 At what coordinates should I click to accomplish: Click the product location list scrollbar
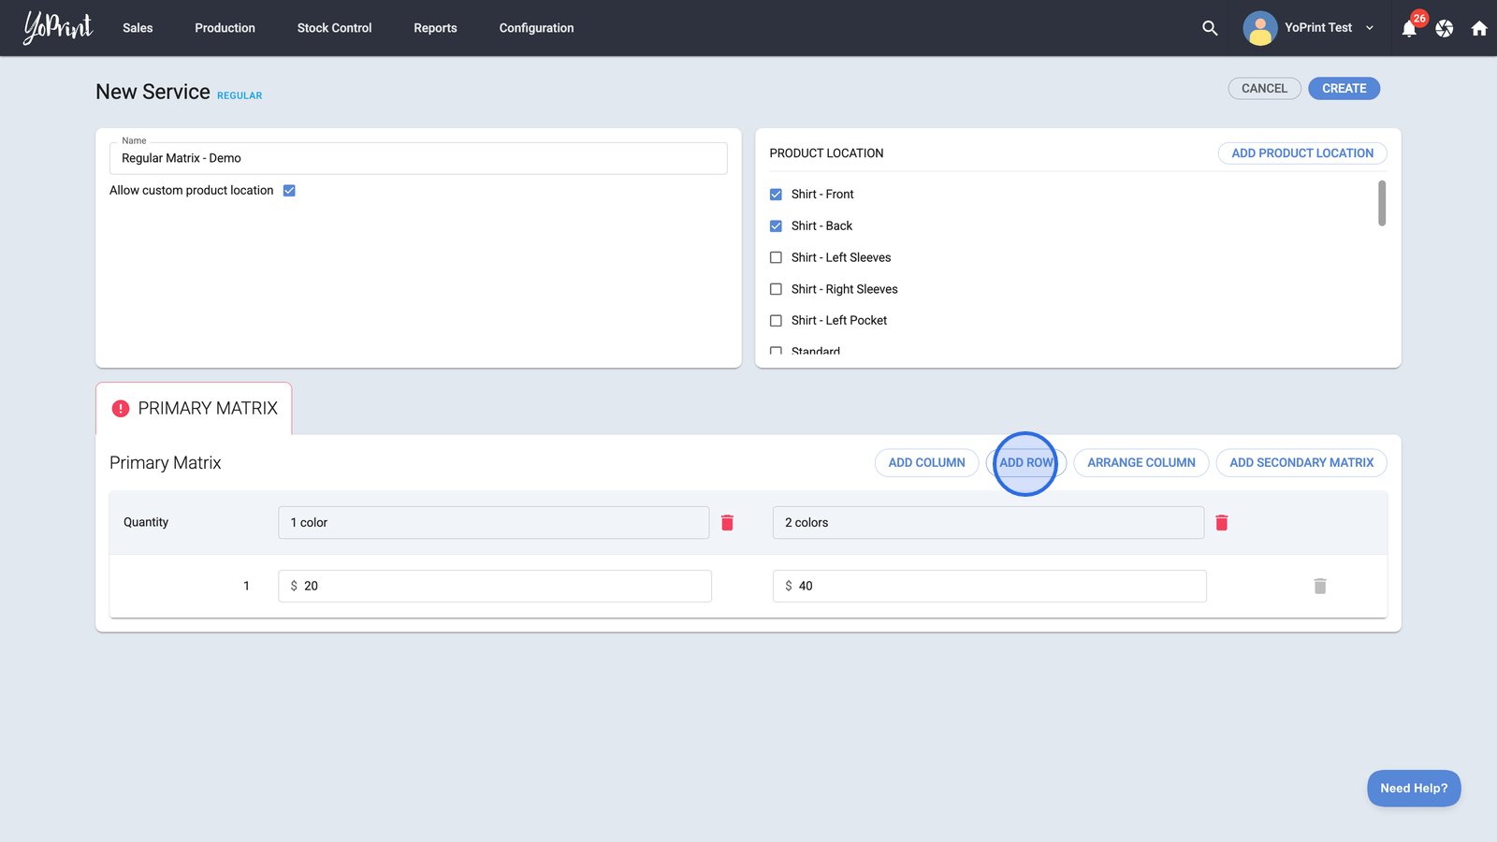click(x=1382, y=204)
